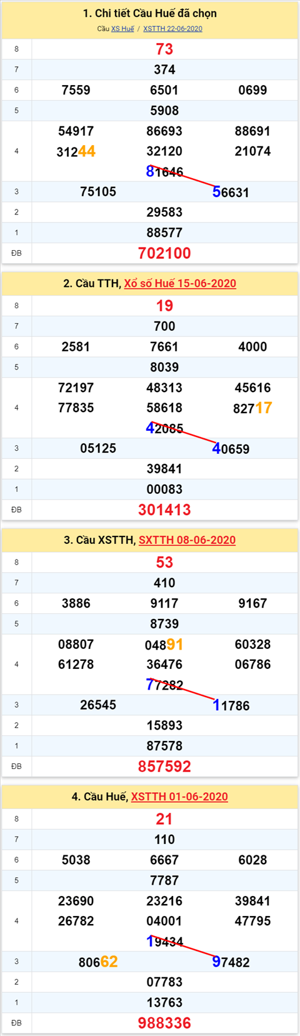Click number 2581 in the second table
The height and width of the screenshot is (1036, 300).
pos(76,346)
